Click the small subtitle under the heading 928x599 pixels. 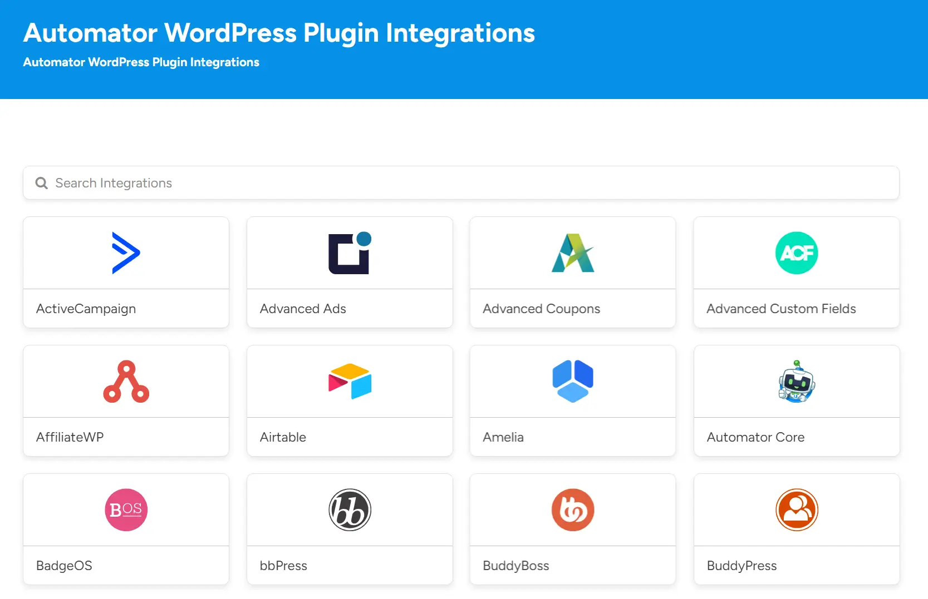(141, 62)
